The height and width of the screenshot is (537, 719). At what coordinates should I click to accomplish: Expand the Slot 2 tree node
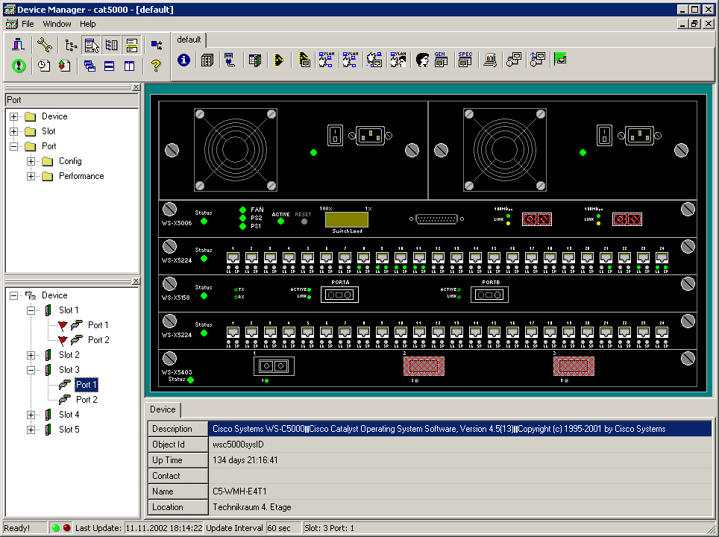tap(31, 355)
